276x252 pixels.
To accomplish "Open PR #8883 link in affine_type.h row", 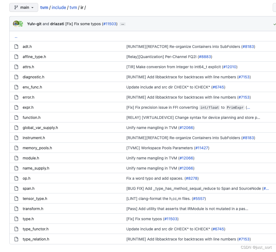I will click(205, 57).
